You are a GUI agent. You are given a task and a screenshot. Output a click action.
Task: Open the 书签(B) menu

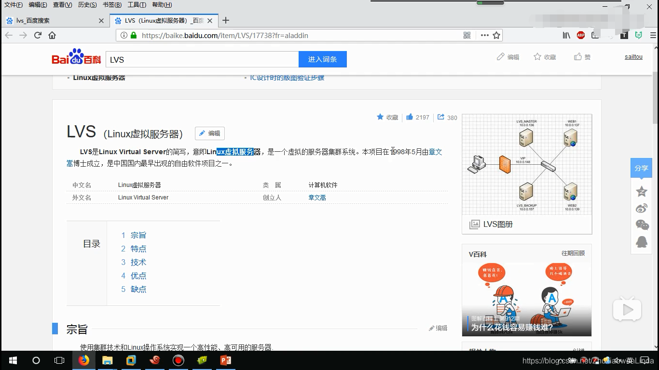coord(112,5)
